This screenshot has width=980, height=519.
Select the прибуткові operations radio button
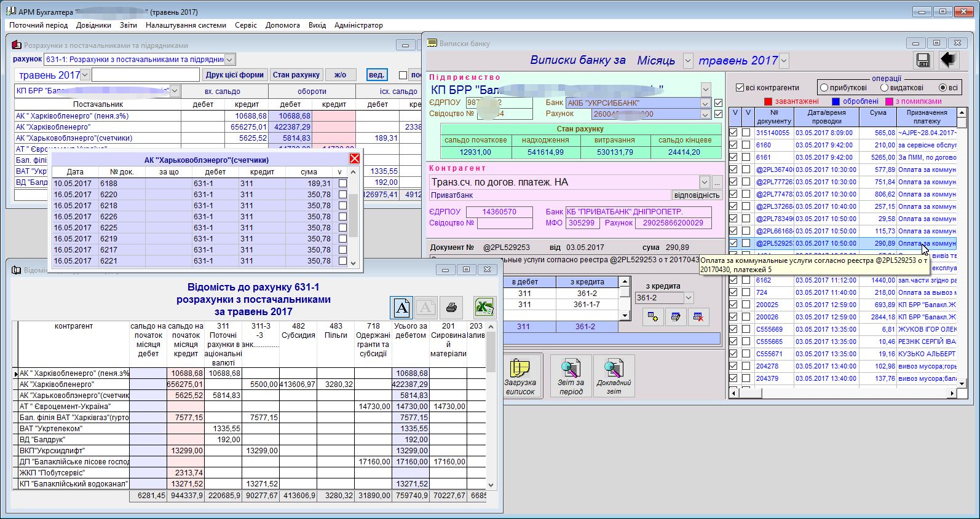pos(824,88)
